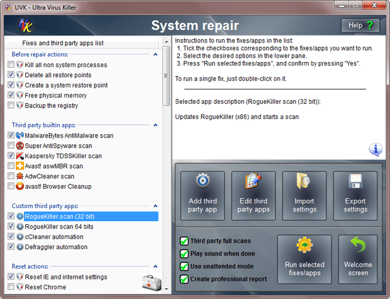
Task: Click the blue info bubble icon
Action: tap(375, 149)
